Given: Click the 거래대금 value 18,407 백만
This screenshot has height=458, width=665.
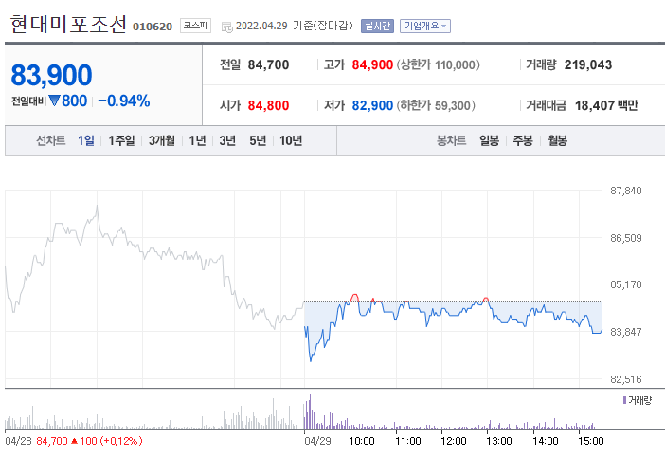Looking at the screenshot, I should (x=606, y=105).
